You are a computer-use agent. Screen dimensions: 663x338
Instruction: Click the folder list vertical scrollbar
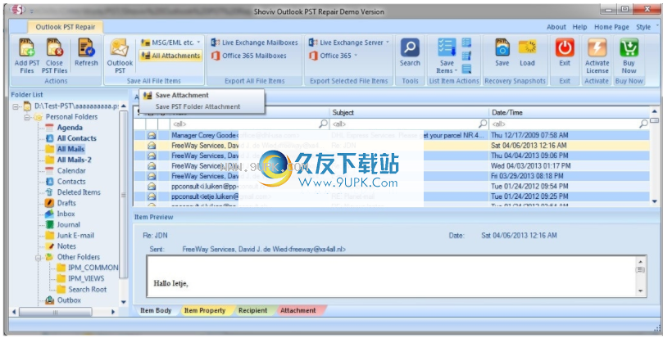124,204
